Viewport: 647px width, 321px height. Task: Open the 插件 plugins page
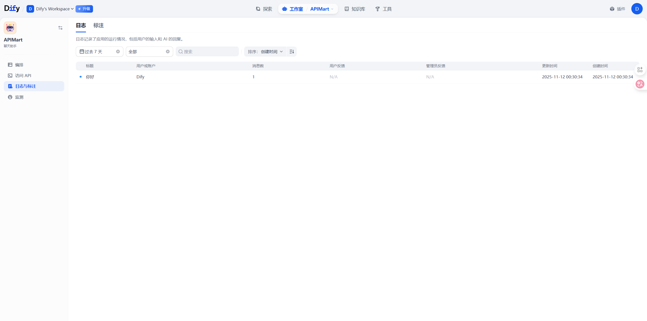[x=617, y=9]
